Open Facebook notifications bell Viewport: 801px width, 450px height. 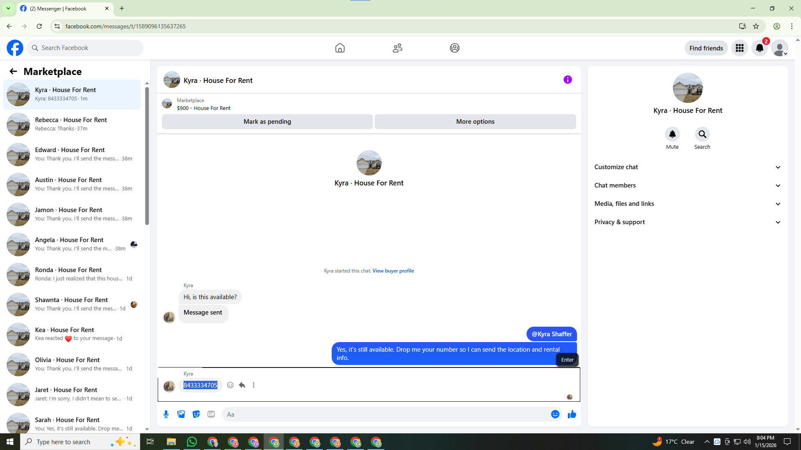coord(759,48)
